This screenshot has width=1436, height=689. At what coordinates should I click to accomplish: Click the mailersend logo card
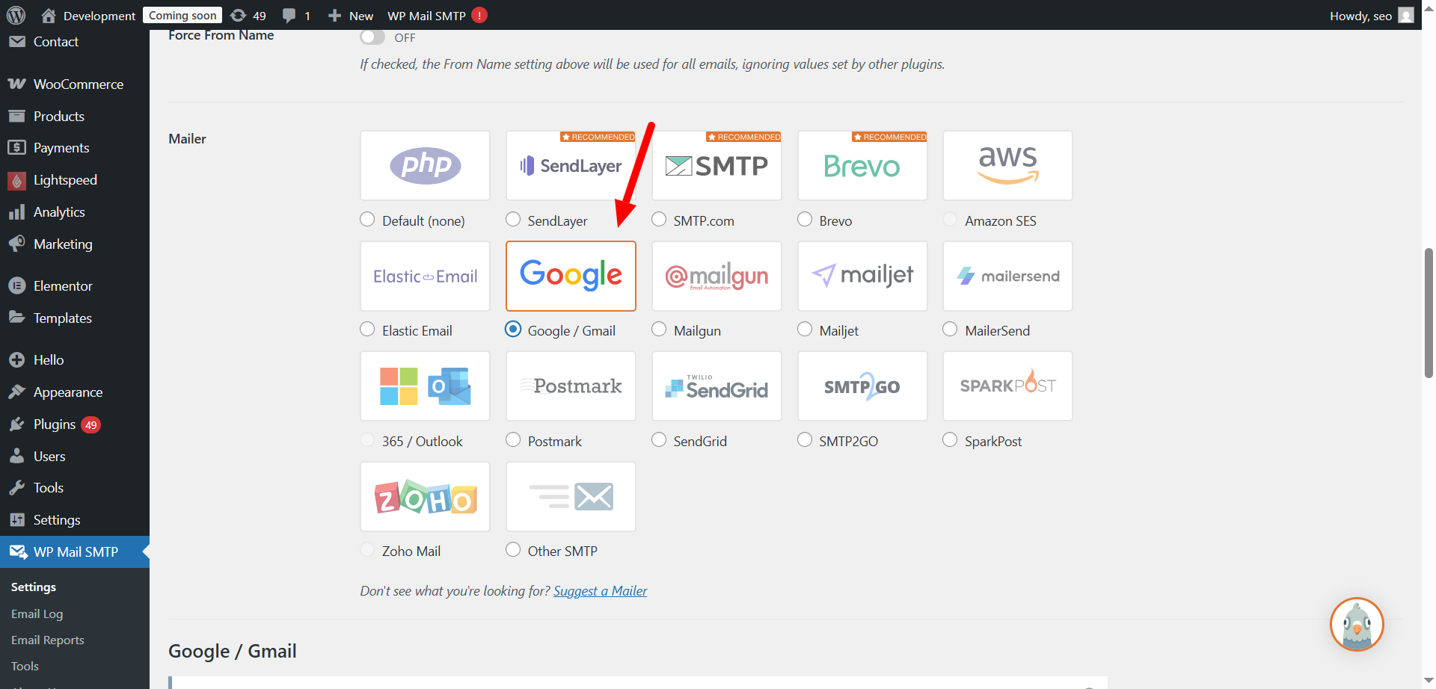click(1007, 276)
